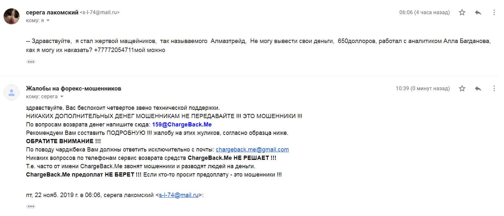Show trimmed content in first message
The height and width of the screenshot is (216, 504).
31,62
